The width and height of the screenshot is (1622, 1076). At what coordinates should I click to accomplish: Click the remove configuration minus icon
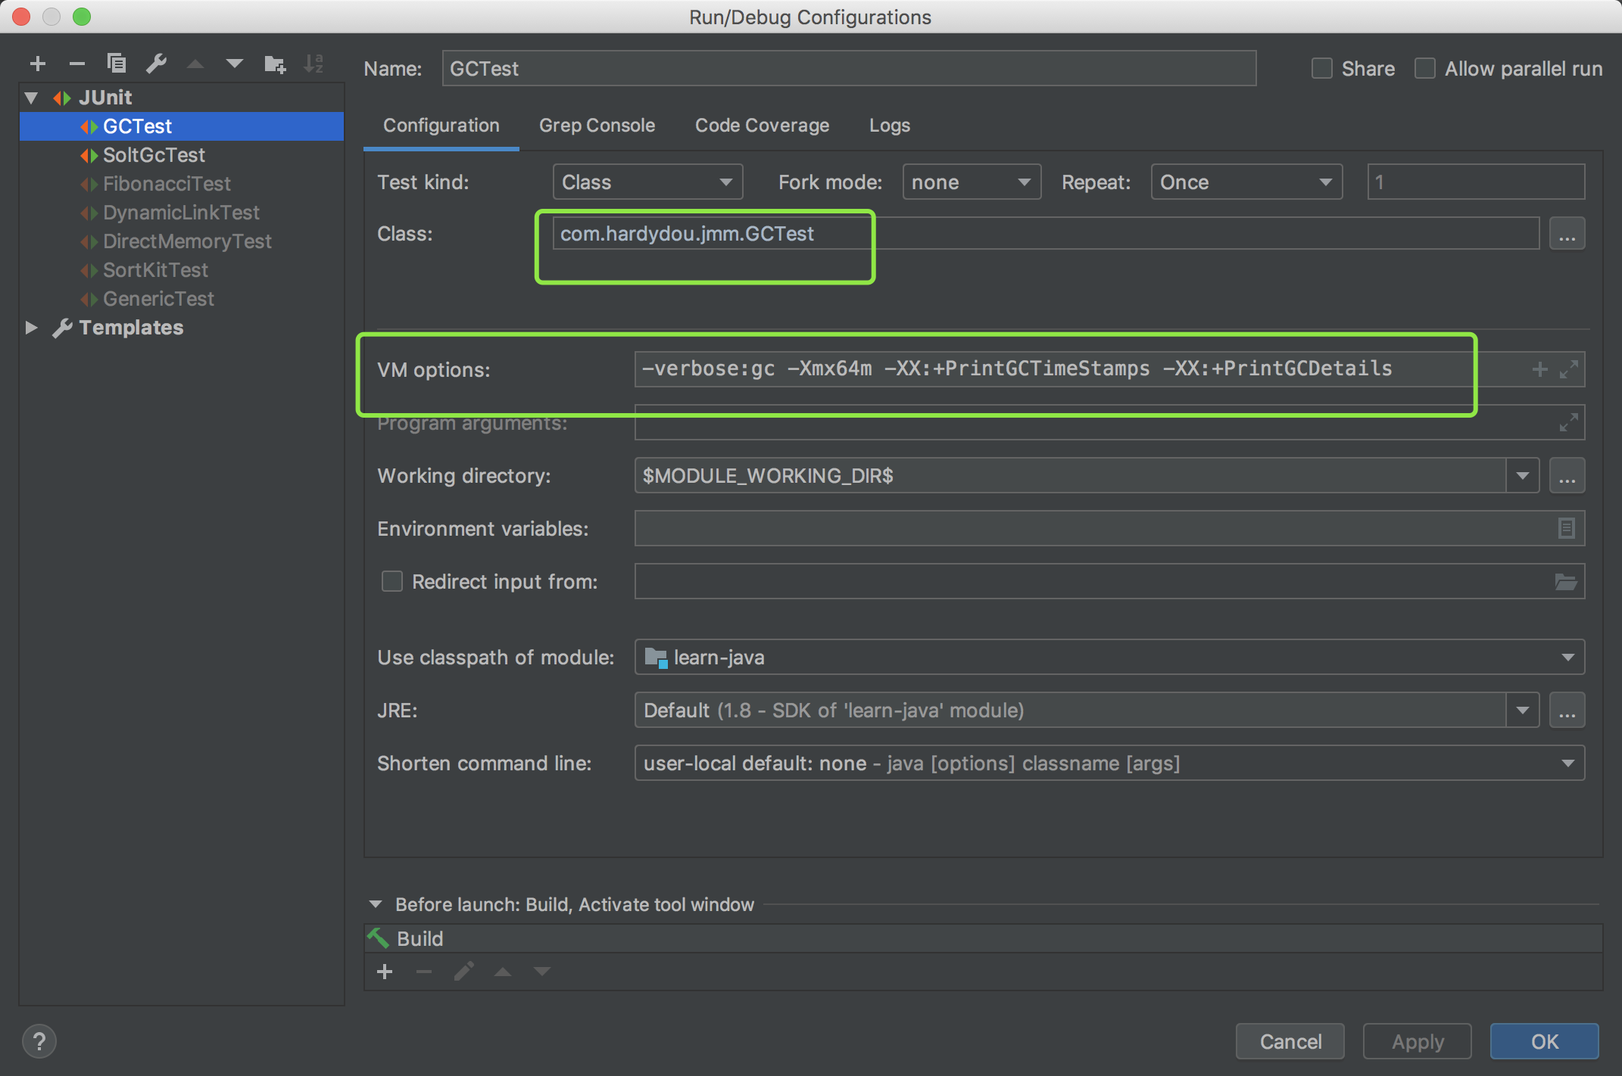tap(76, 64)
